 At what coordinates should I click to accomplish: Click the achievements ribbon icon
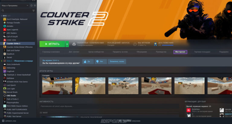[x=155, y=44]
